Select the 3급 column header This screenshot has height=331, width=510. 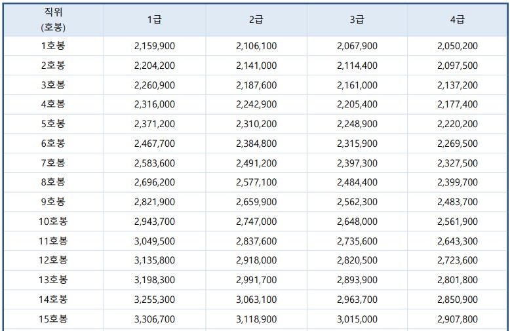click(357, 20)
